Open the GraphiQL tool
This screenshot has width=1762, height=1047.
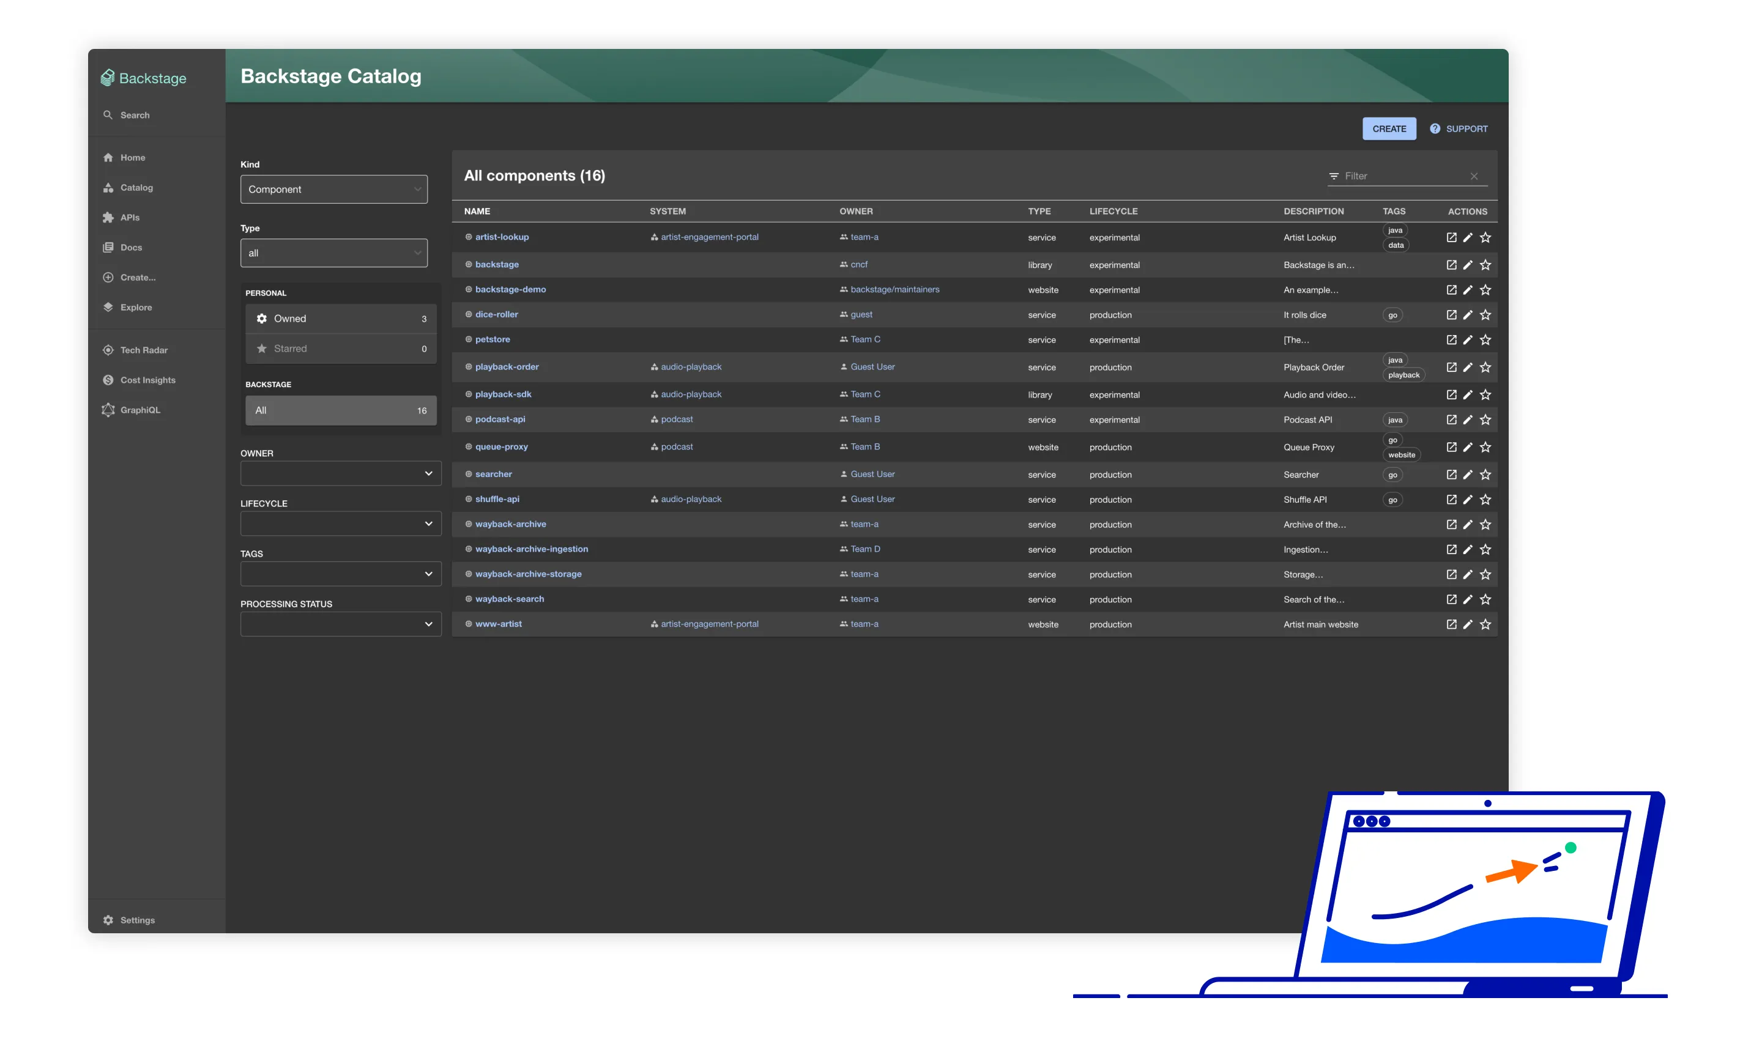pyautogui.click(x=141, y=410)
